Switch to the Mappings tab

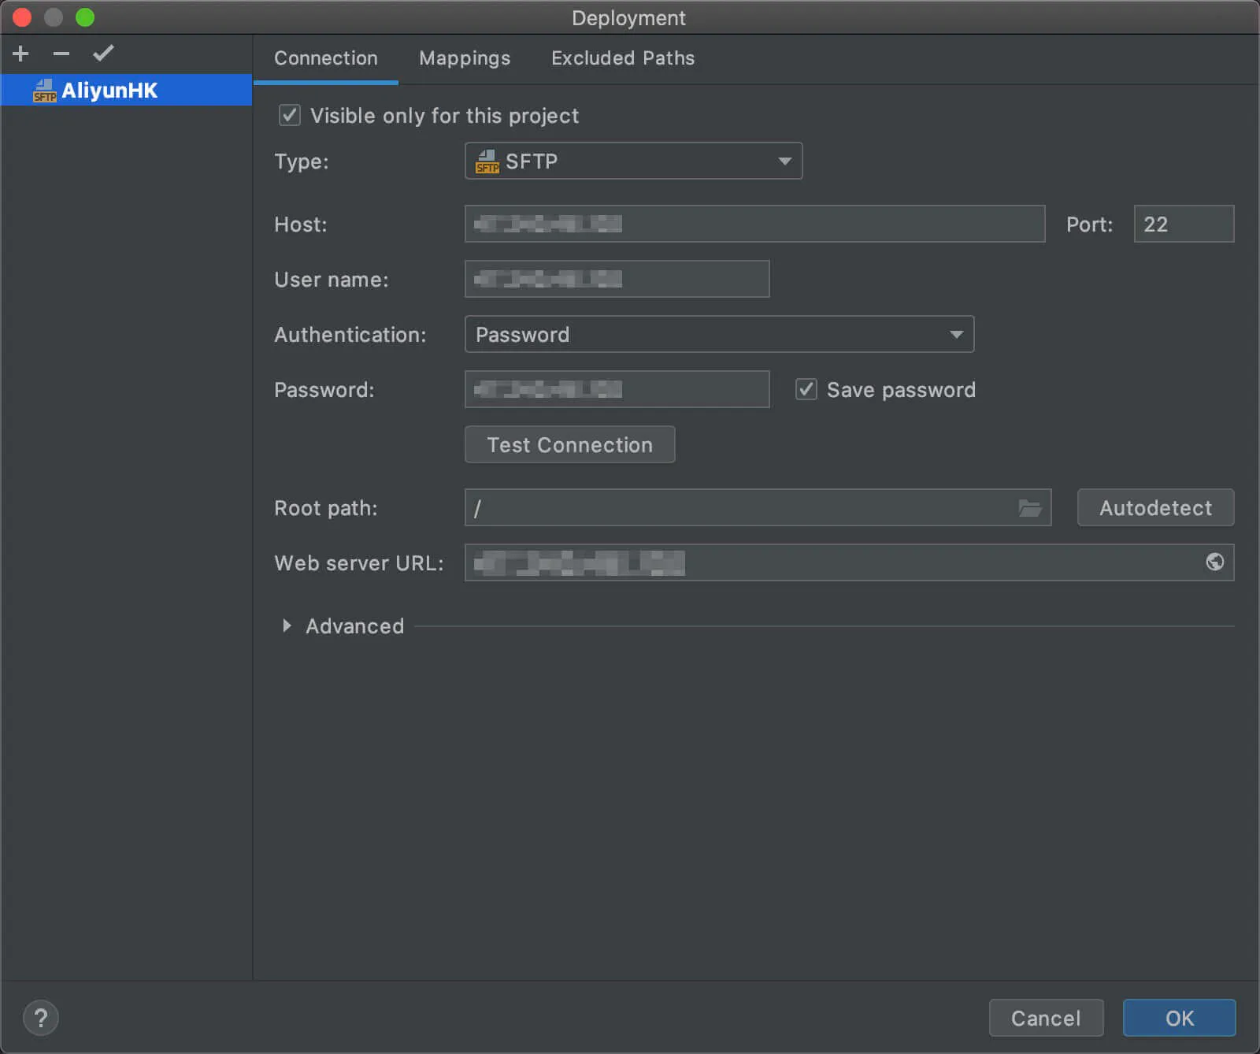click(465, 58)
